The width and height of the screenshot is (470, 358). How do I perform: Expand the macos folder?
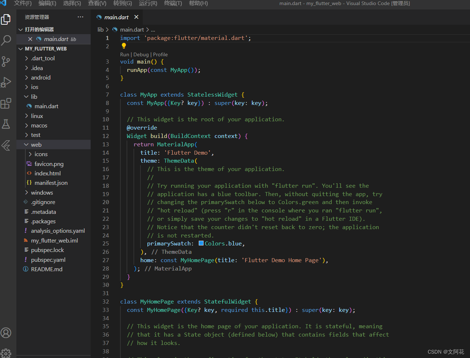click(26, 126)
